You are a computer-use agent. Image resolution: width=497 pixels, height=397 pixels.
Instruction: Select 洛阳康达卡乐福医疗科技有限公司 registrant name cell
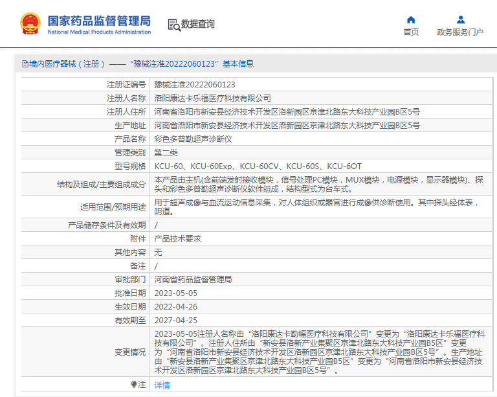213,98
